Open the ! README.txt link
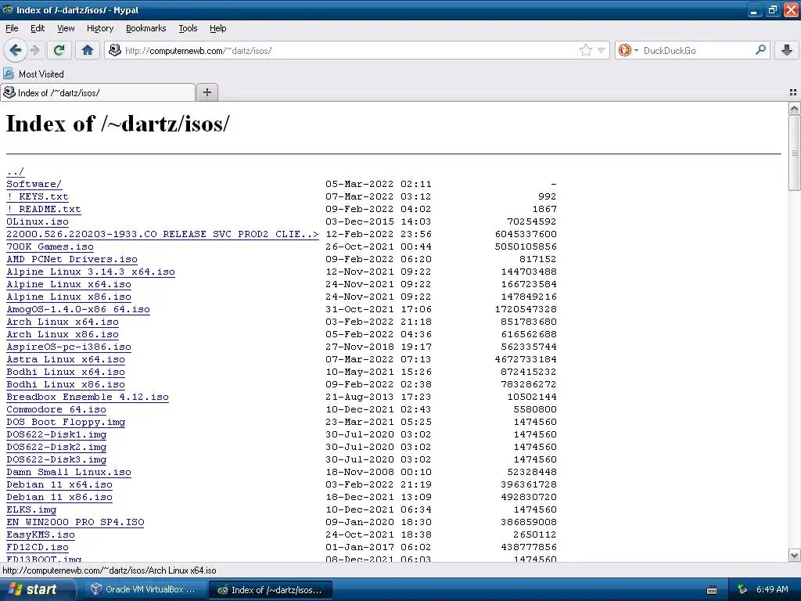The image size is (801, 601). pos(44,209)
